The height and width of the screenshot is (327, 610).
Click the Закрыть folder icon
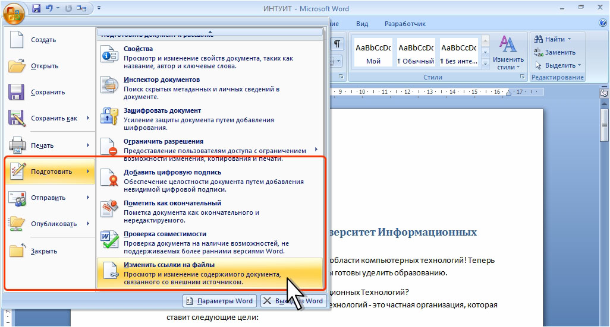point(17,250)
